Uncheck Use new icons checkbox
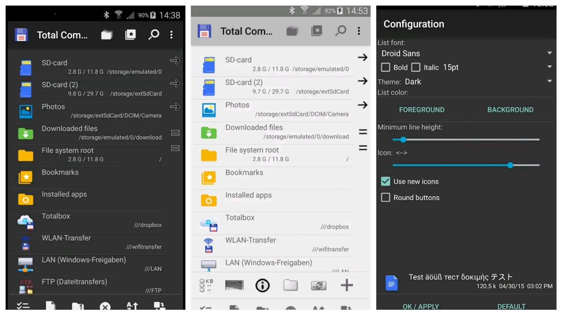Screen dimensions: 562x315 coord(385,181)
